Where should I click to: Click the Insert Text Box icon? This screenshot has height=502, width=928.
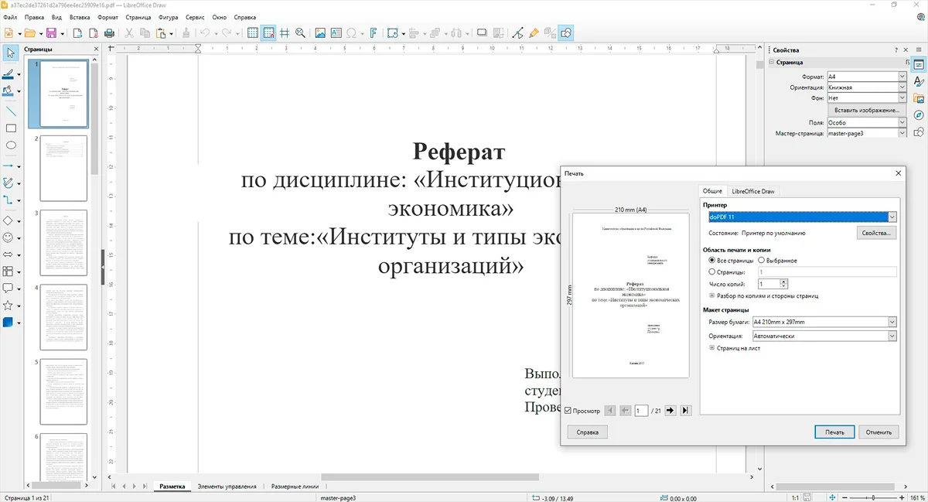(336, 33)
